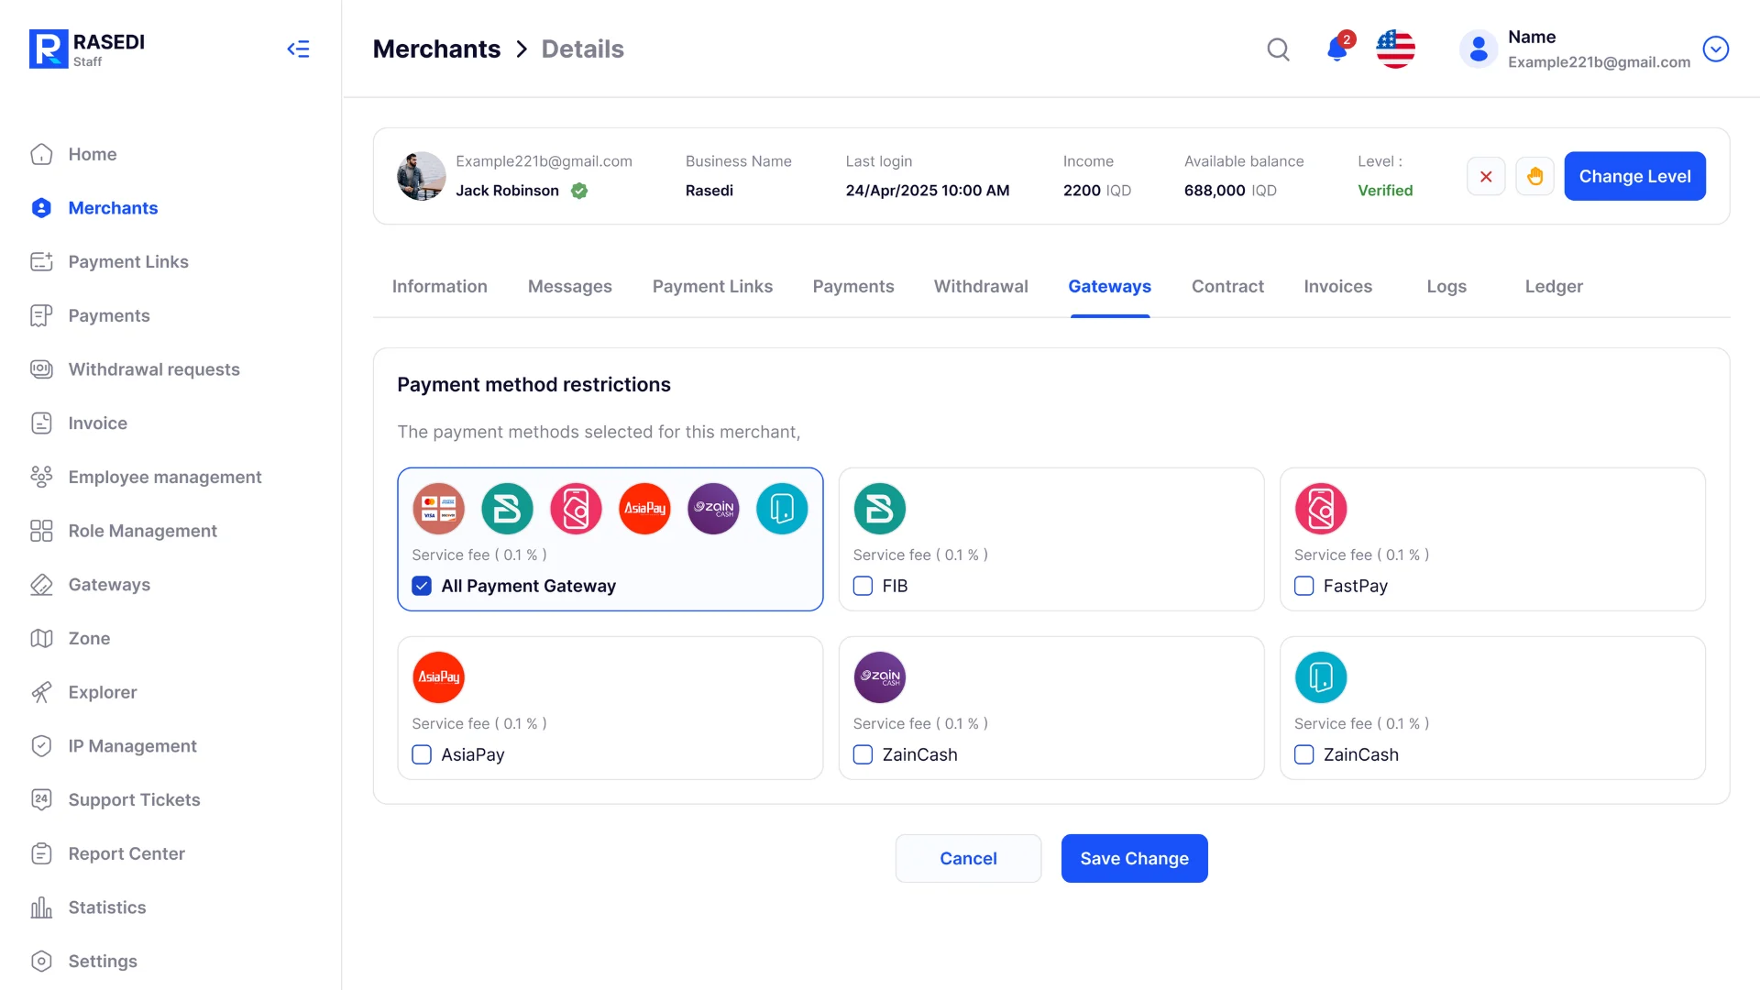This screenshot has height=990, width=1760.
Task: Click the red X reject icon
Action: click(1486, 176)
